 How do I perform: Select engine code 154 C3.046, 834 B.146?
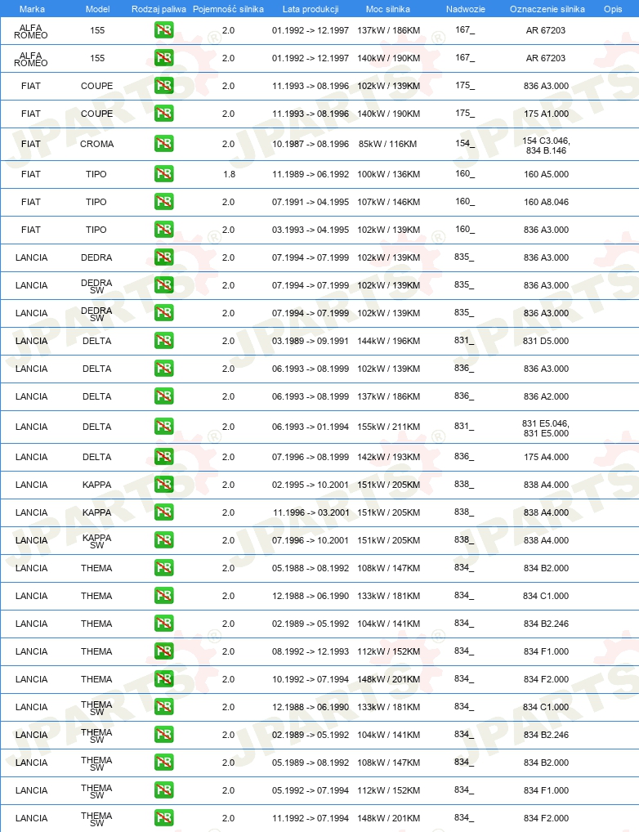[x=546, y=145]
